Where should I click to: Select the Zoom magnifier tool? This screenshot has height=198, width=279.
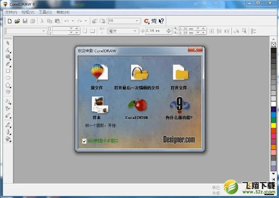tap(8, 57)
